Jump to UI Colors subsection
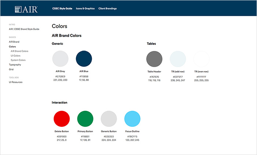 point(15,56)
